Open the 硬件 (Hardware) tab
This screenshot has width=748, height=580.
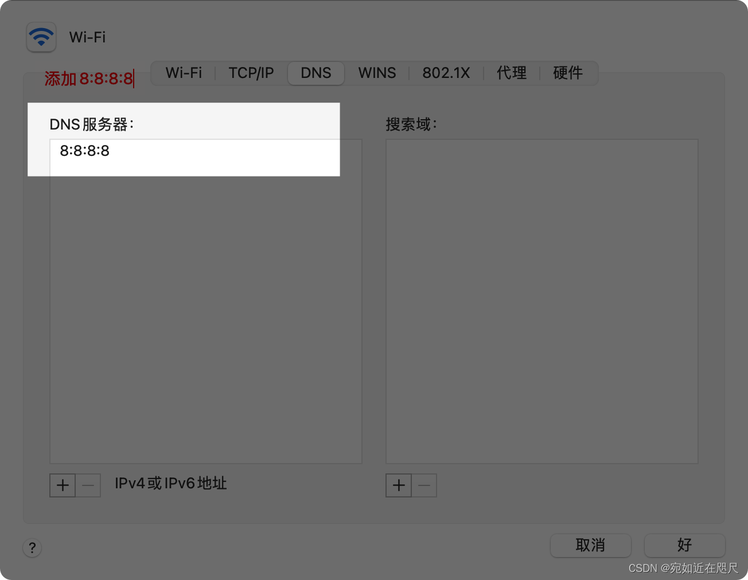tap(567, 73)
